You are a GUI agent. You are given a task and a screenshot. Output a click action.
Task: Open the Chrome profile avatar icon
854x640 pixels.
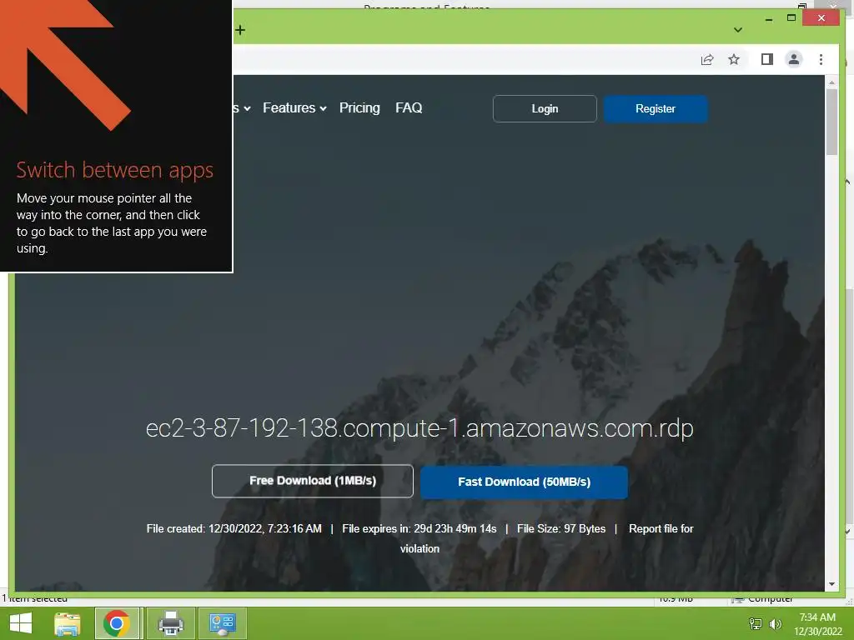click(794, 59)
